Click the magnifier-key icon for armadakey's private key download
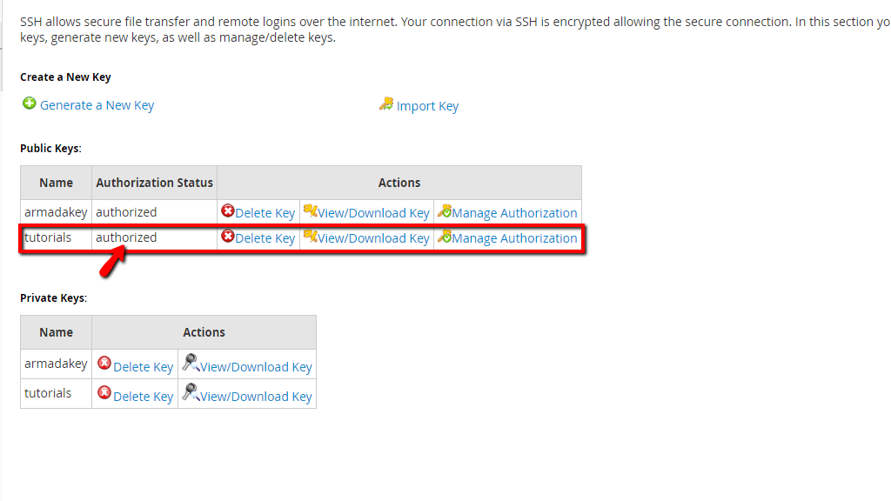The image size is (891, 501). click(x=190, y=364)
